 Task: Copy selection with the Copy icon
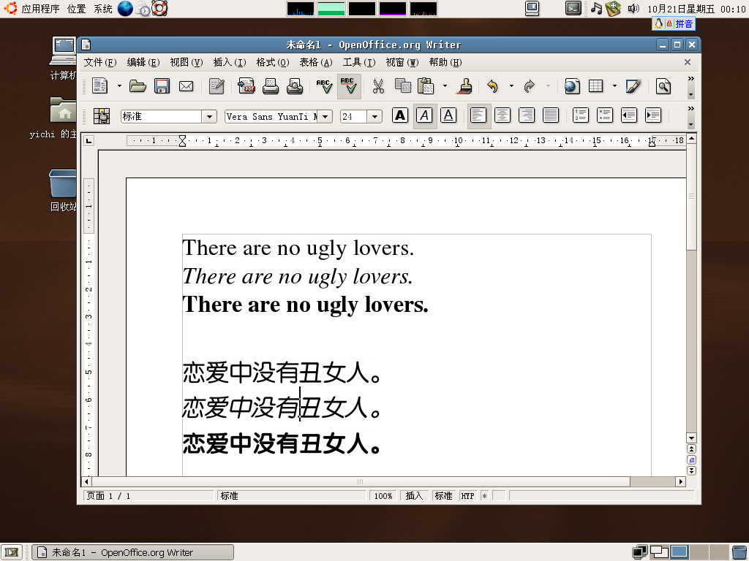click(403, 86)
